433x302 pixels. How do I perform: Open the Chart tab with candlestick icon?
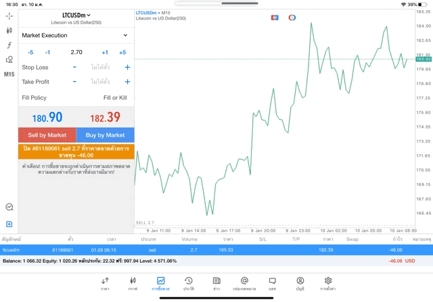(133, 284)
